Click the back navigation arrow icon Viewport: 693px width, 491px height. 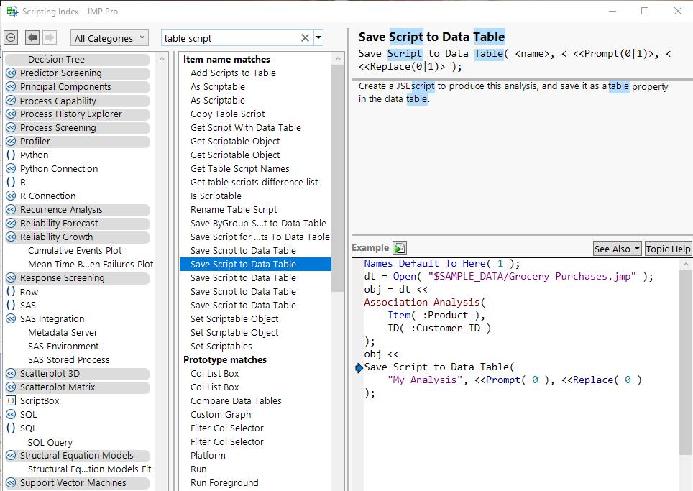point(32,37)
